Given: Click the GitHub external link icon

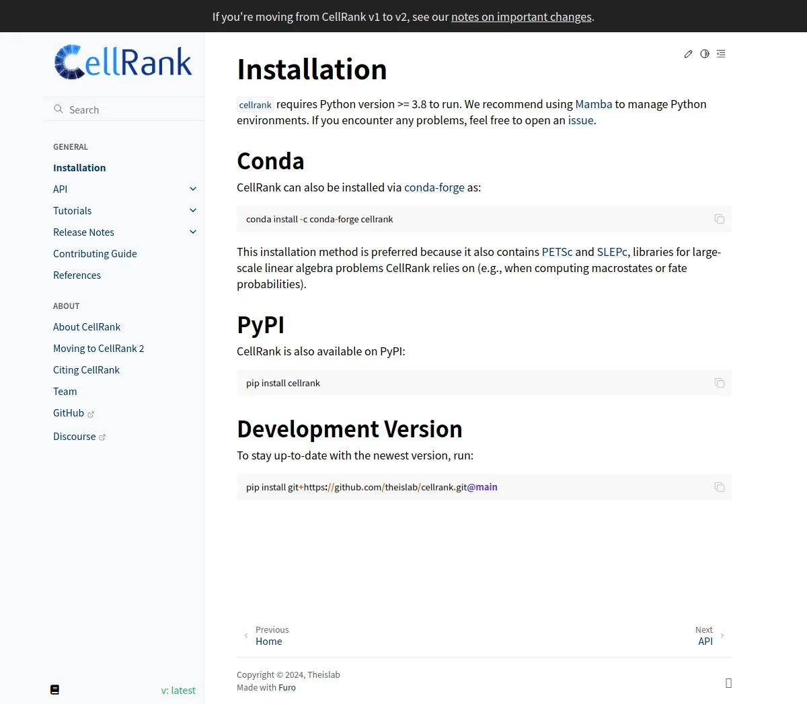Looking at the screenshot, I should pyautogui.click(x=91, y=414).
